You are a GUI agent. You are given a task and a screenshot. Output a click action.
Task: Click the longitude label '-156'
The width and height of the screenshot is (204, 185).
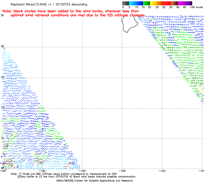point(122,171)
